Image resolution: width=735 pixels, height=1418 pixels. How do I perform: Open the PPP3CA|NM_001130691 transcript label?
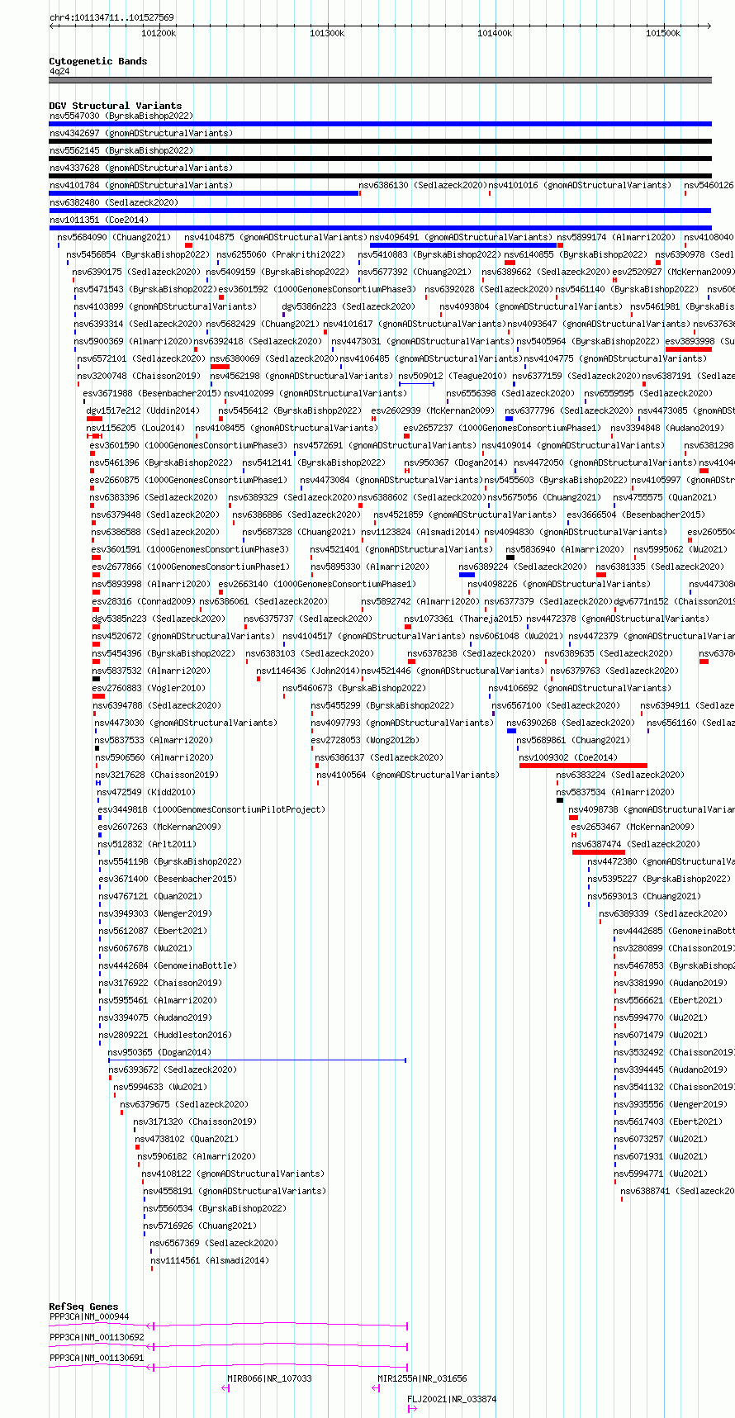point(97,1358)
